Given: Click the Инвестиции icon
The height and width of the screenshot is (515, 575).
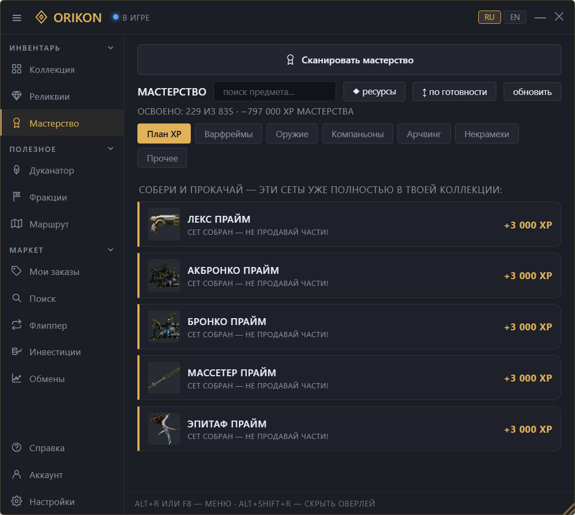Looking at the screenshot, I should (16, 351).
